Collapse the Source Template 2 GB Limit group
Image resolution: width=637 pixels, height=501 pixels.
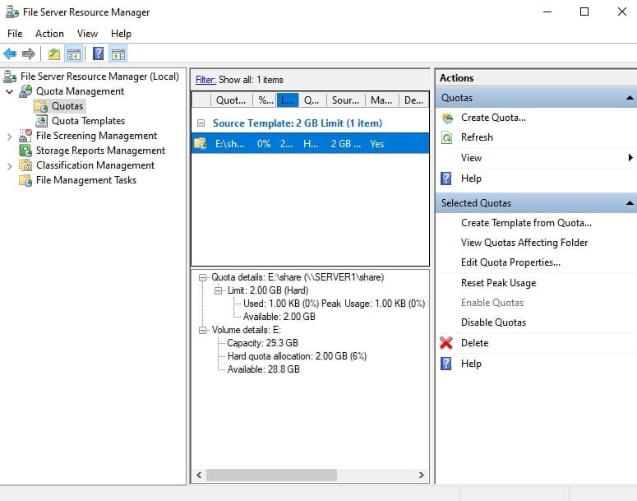pos(201,123)
